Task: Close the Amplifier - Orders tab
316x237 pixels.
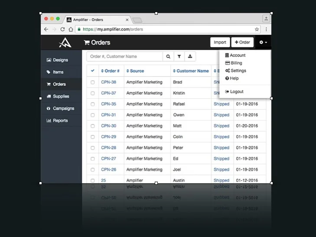Action: 127,20
